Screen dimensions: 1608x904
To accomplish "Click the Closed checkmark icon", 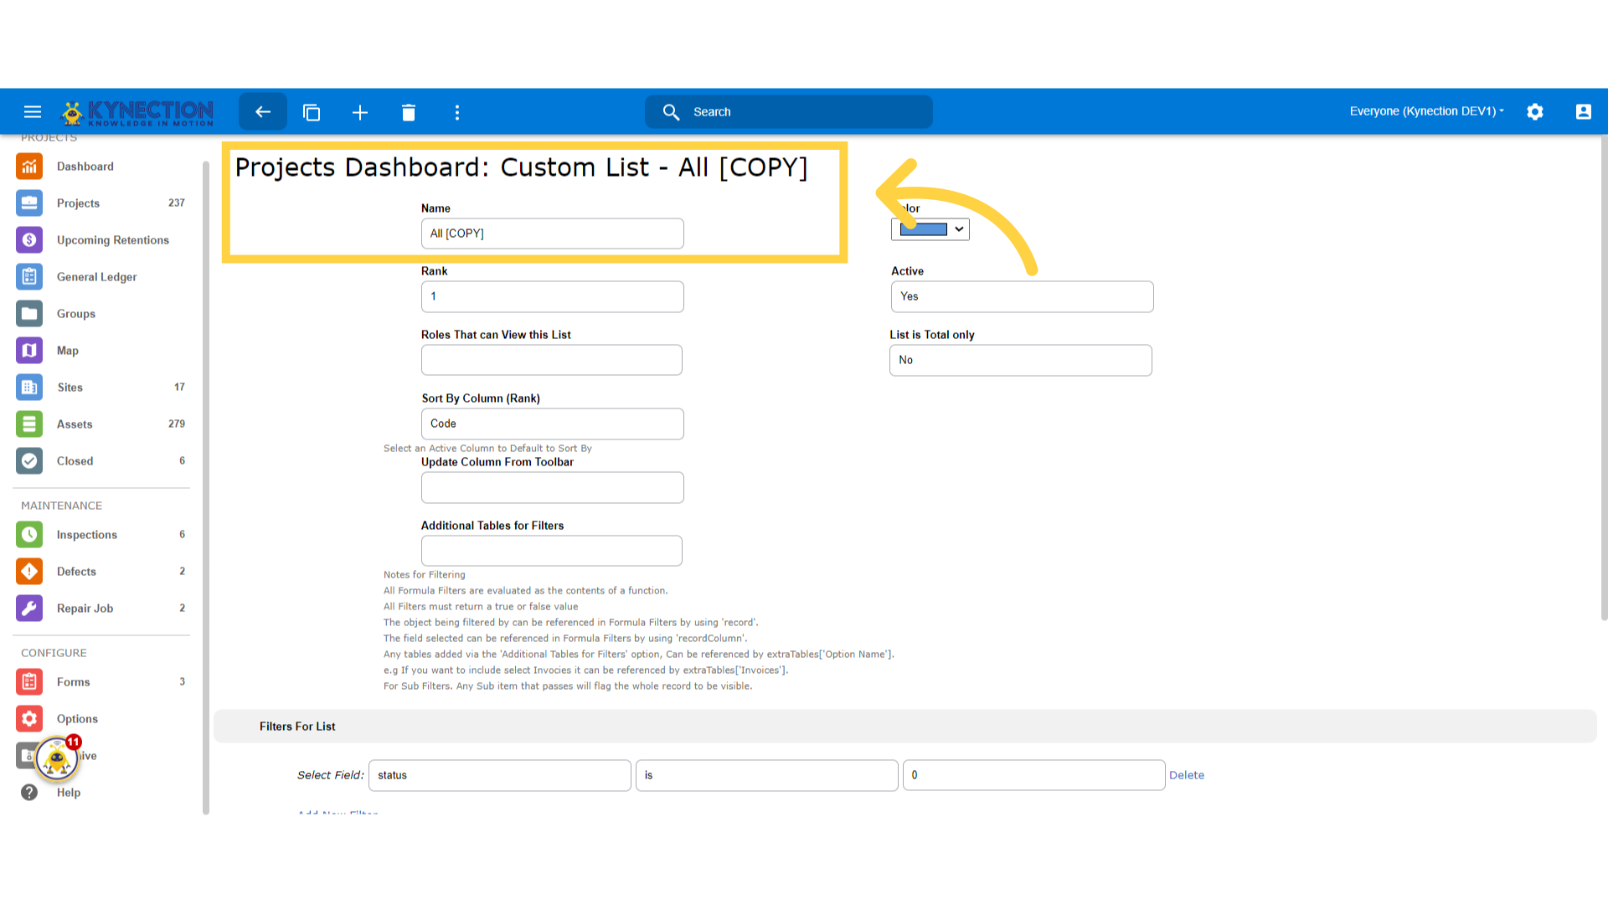I will pos(29,461).
